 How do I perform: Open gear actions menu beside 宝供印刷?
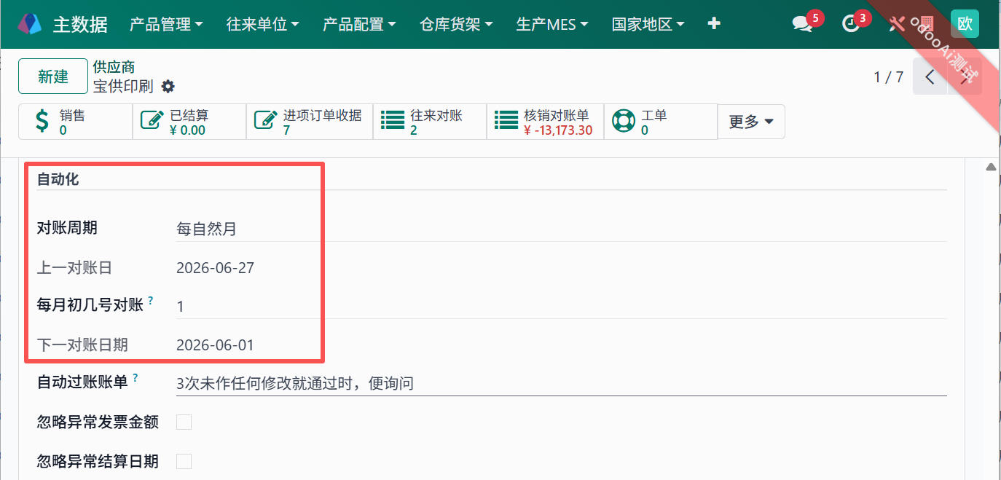(168, 87)
